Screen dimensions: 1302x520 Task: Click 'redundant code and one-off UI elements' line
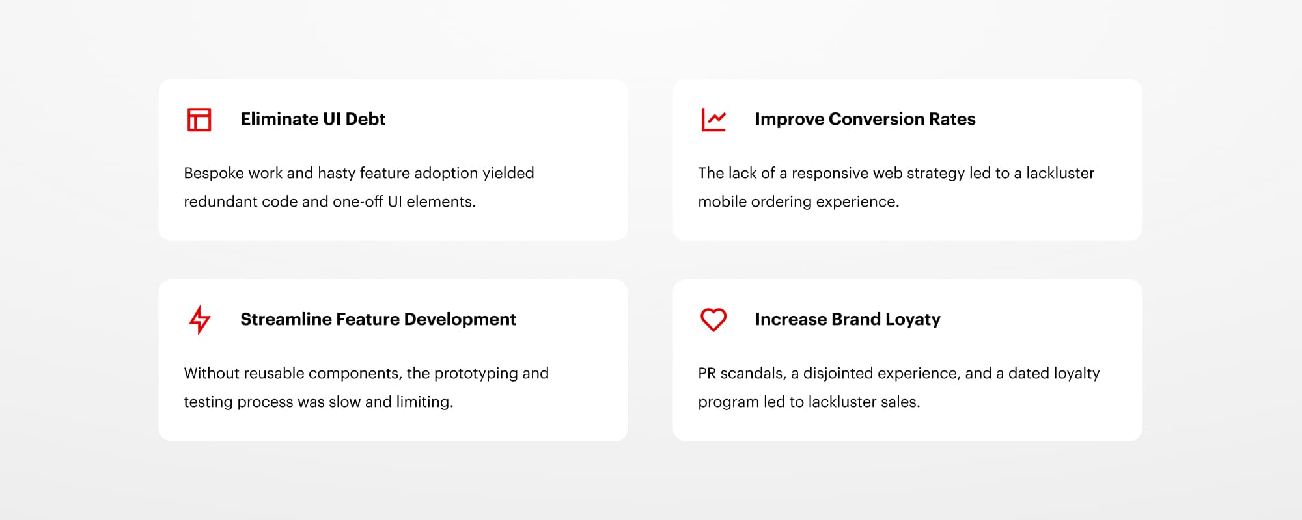tap(329, 201)
